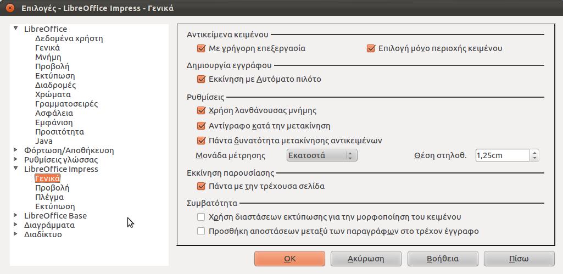Uncheck Εκκίνηση με Αυτόματο πιλότο
This screenshot has height=274, width=563.
(200, 79)
